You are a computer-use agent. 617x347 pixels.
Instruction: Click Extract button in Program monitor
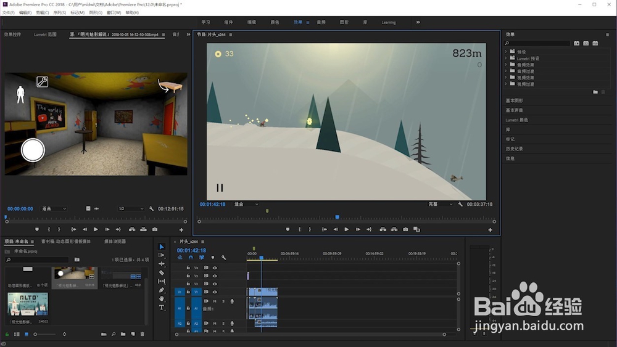coord(394,229)
